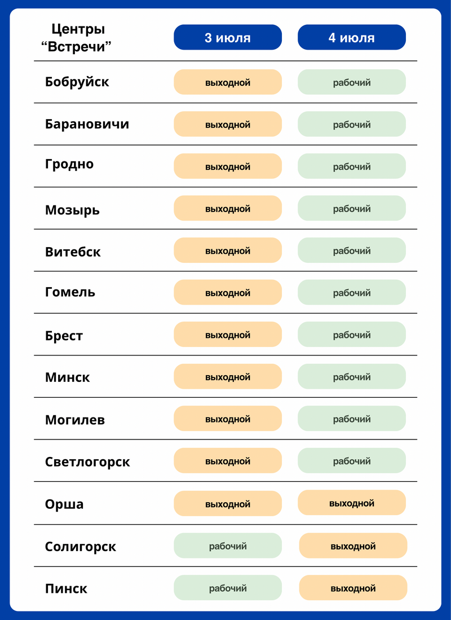The image size is (451, 620).
Task: Select the Бобруйск row label
Action: [x=77, y=82]
